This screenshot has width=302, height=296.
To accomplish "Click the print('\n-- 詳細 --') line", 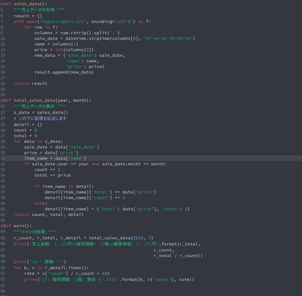I will [40, 262].
